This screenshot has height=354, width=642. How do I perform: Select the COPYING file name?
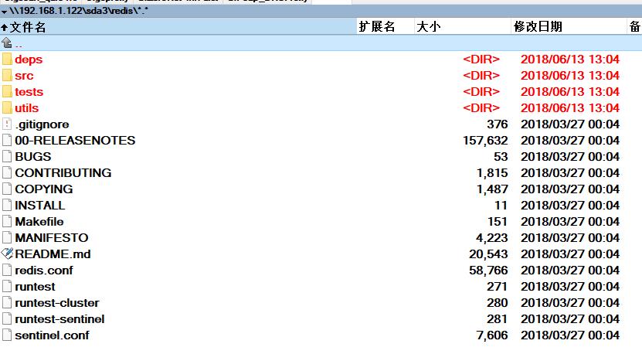coord(44,189)
